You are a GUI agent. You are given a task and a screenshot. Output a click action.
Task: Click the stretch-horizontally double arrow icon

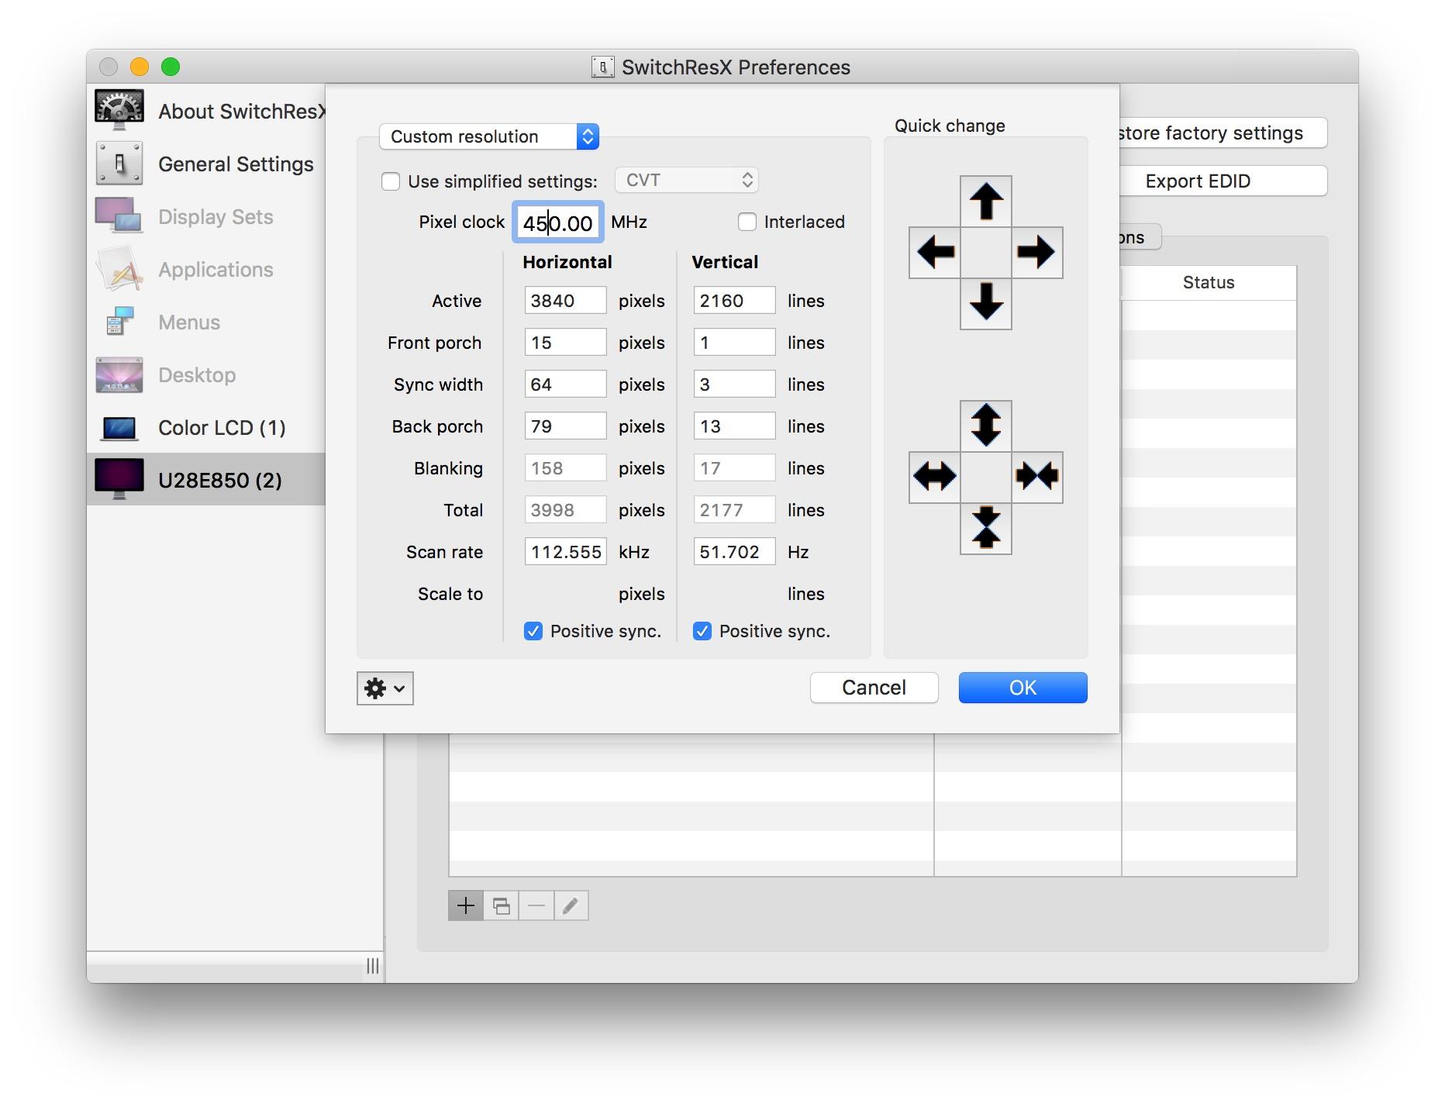coord(935,478)
